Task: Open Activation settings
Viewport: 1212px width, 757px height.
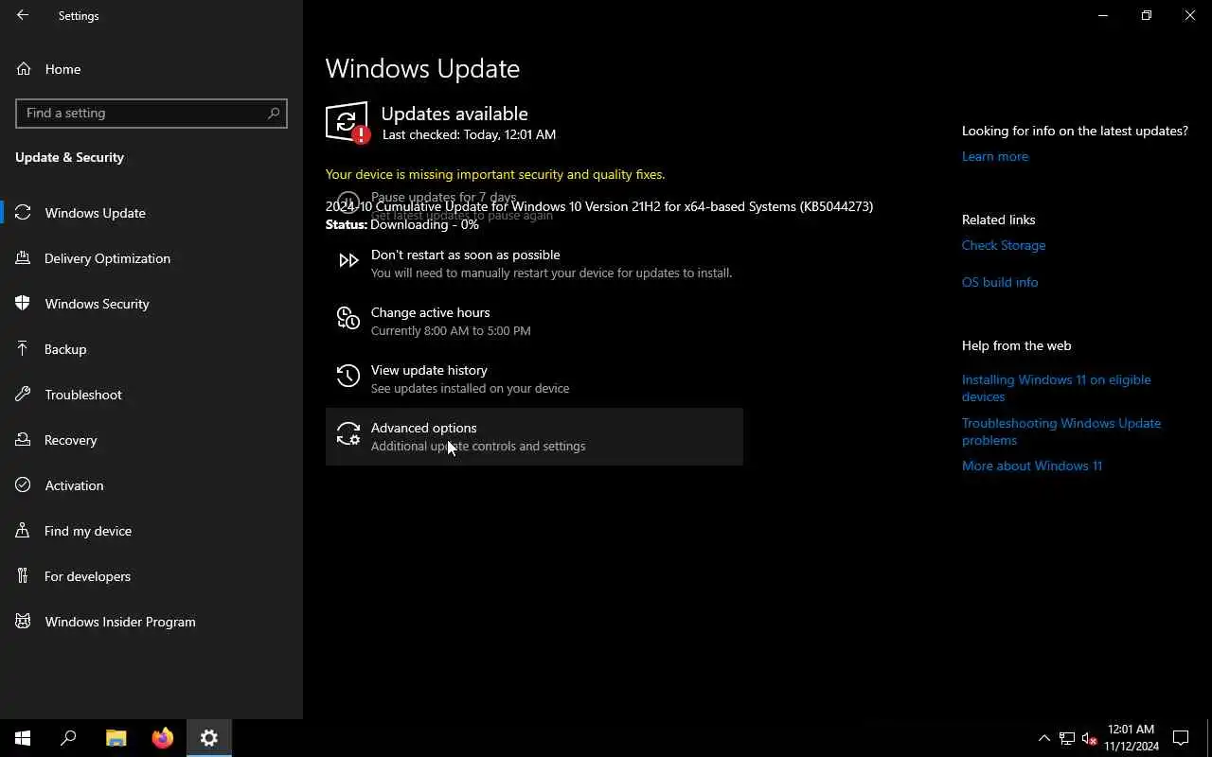Action: click(151, 485)
